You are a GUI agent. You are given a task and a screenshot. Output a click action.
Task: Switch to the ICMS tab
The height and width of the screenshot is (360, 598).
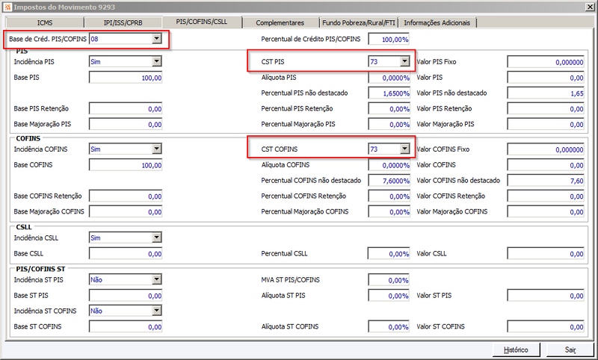(45, 22)
